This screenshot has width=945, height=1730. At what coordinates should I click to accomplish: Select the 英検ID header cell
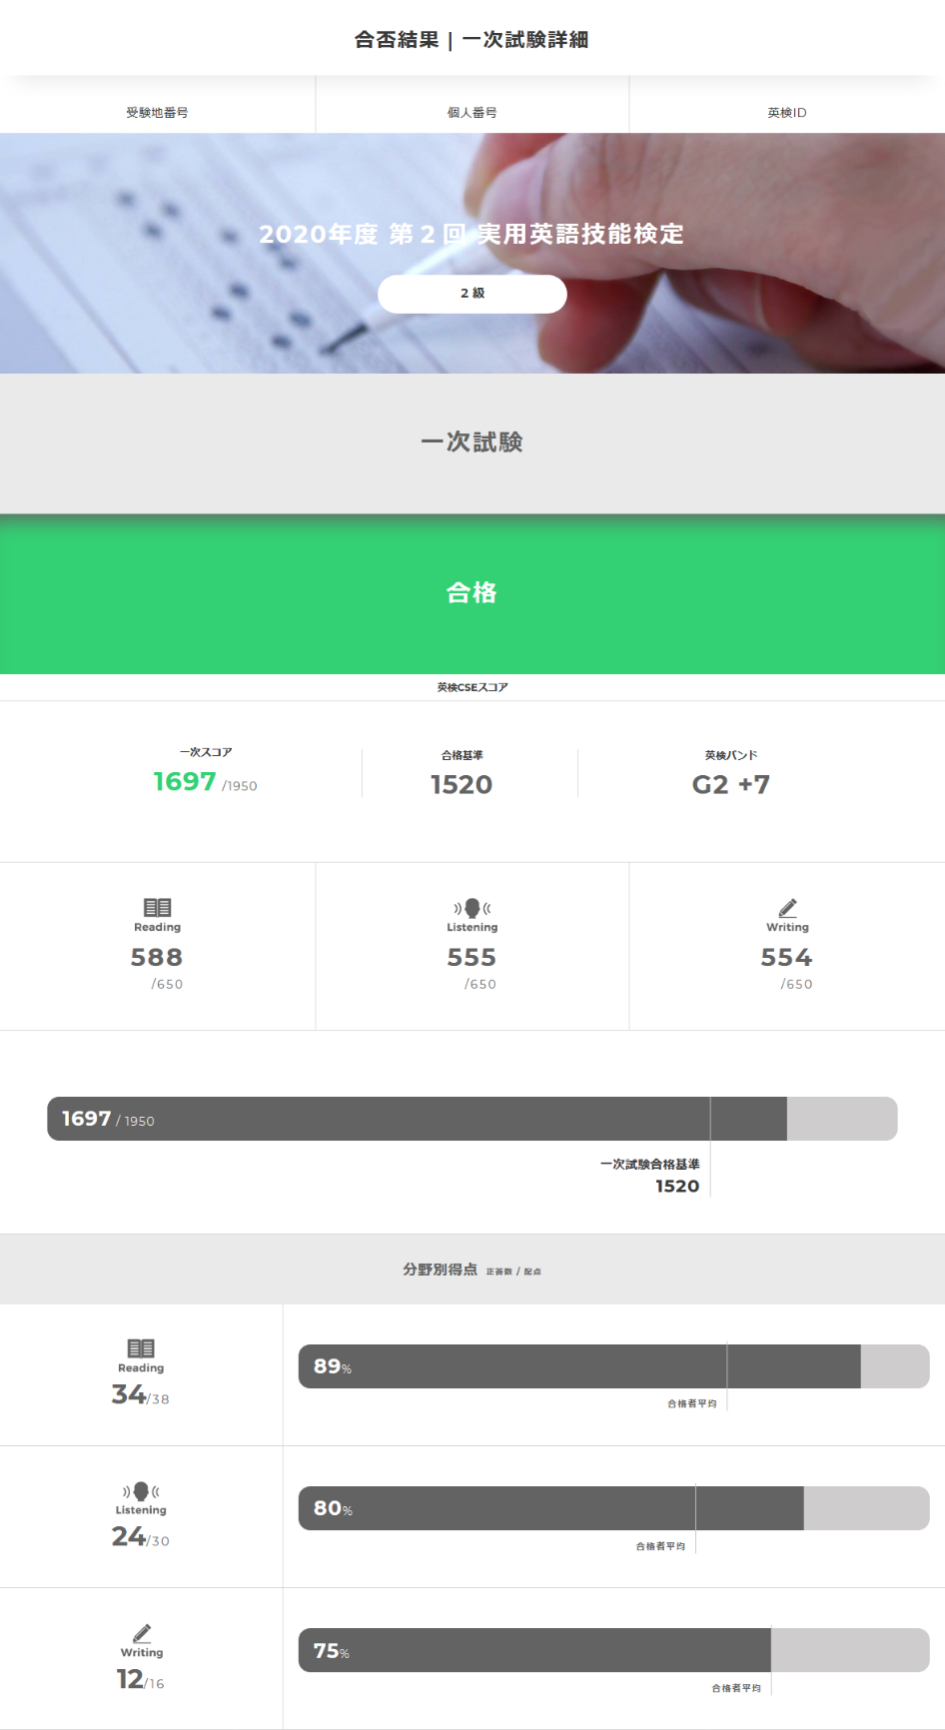(787, 112)
